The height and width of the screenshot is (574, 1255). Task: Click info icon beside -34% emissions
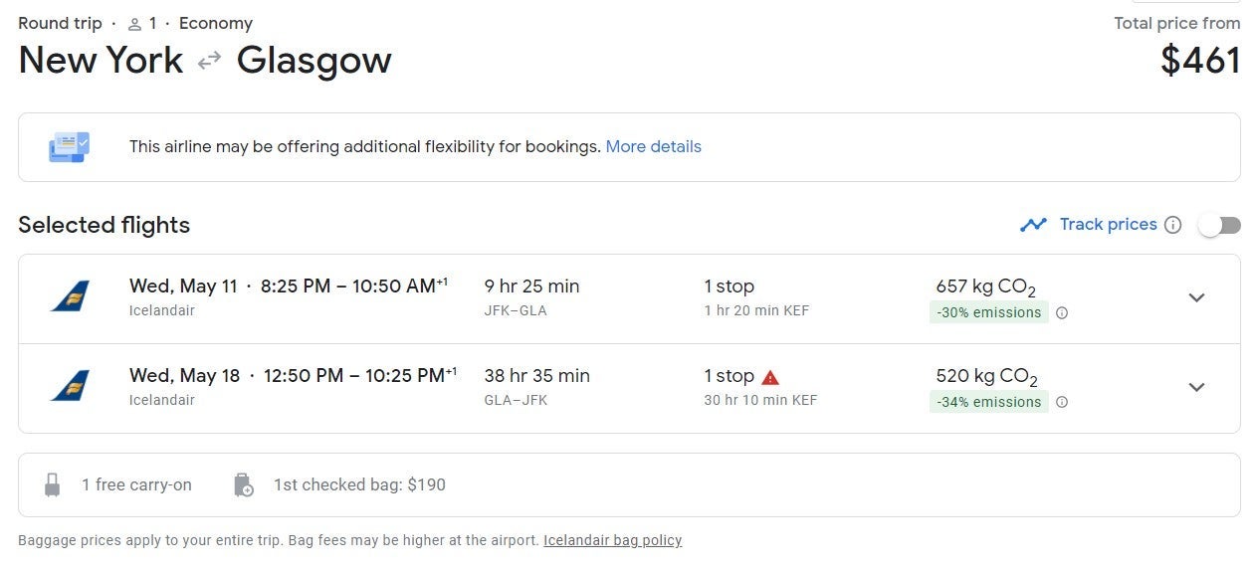point(1062,403)
